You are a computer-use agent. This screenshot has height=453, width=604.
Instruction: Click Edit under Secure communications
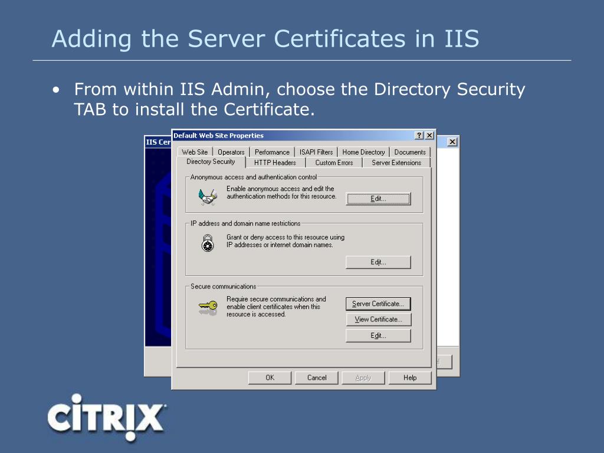coord(378,336)
